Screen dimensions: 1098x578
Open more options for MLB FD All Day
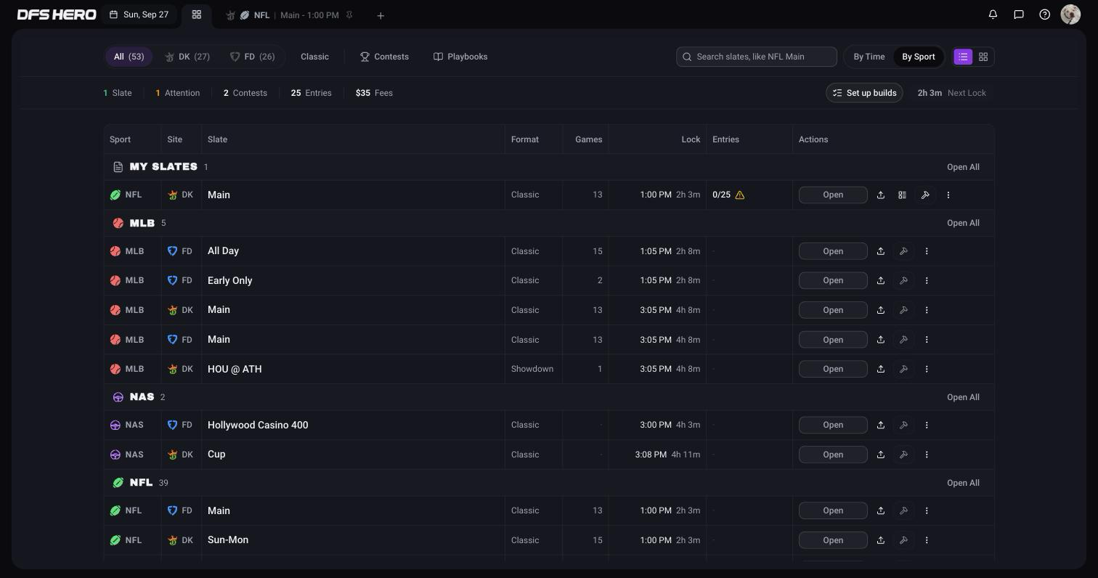[x=927, y=251]
